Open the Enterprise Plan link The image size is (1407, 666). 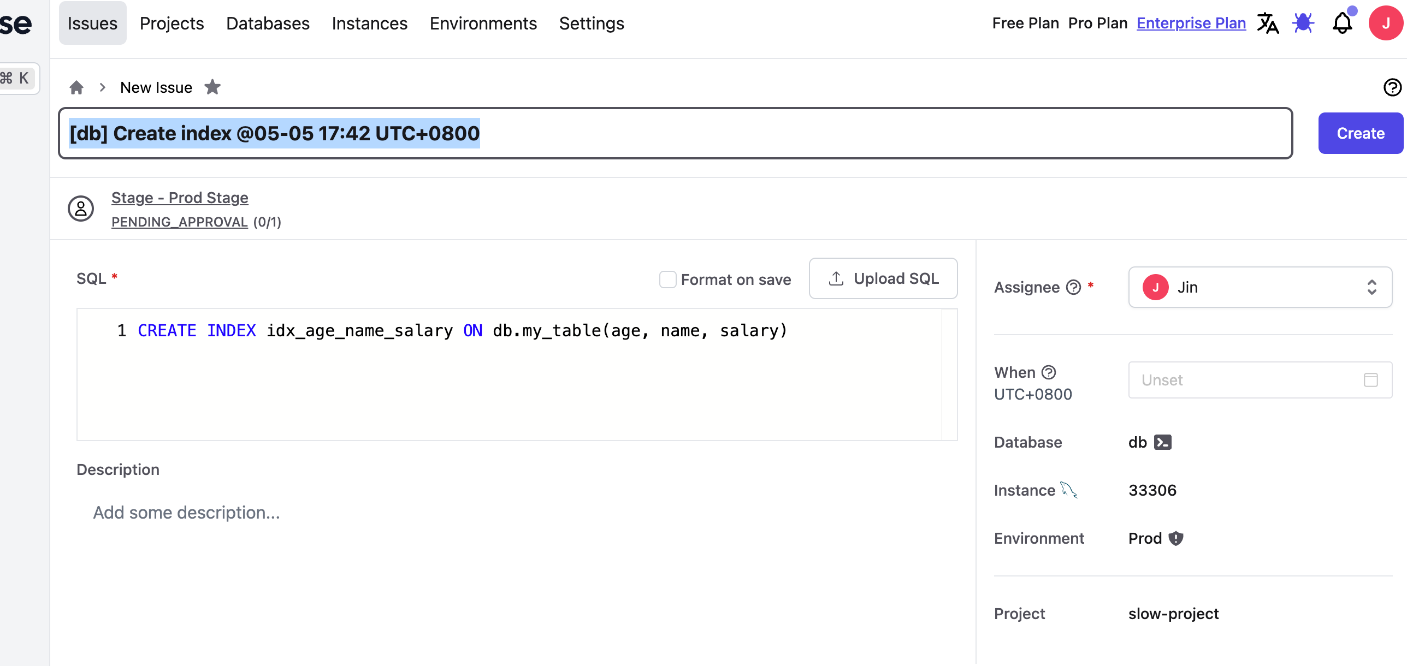[1191, 23]
